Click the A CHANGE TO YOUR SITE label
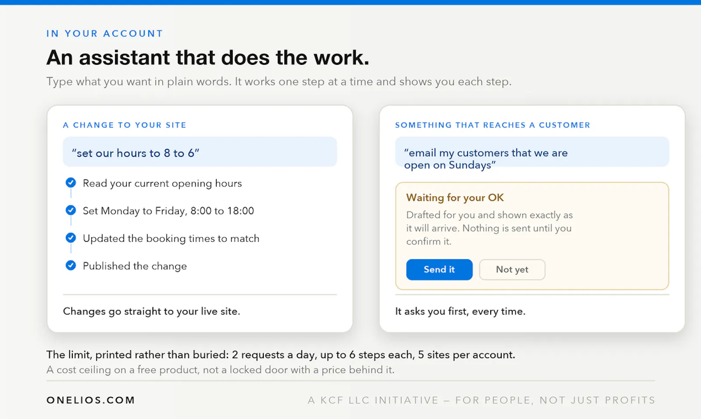This screenshot has height=419, width=701. [x=125, y=125]
